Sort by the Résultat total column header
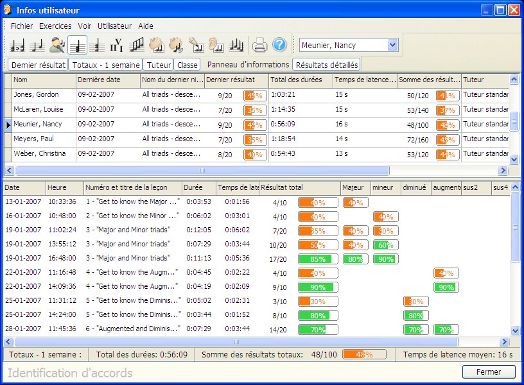Screen dimensions: 524x385 (x=299, y=187)
